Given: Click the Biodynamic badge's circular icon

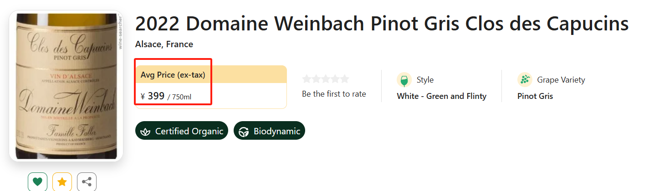Looking at the screenshot, I should [244, 132].
